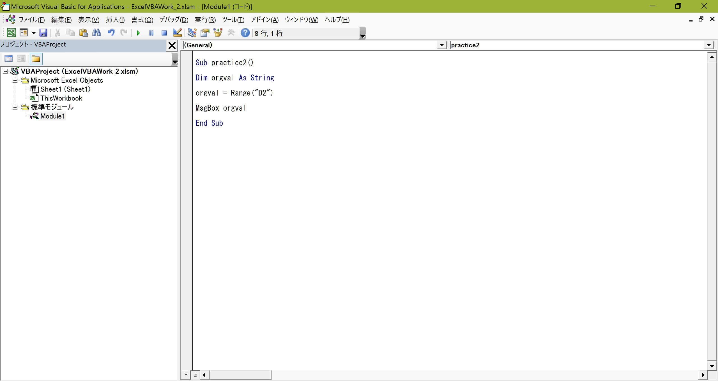The image size is (718, 381).
Task: Collapse the 標準モジュール folder node
Action: coord(15,107)
